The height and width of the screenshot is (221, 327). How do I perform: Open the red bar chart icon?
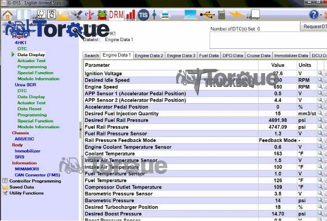tap(131, 15)
